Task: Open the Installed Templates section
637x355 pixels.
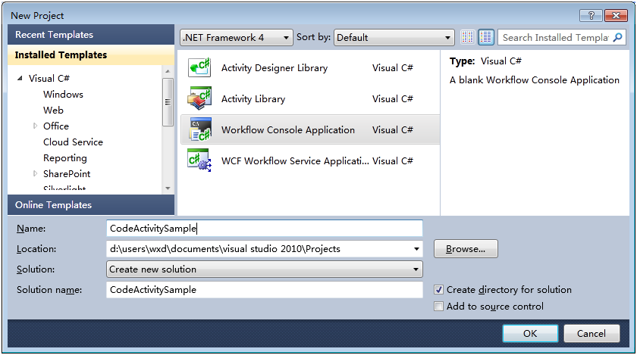Action: [x=91, y=54]
